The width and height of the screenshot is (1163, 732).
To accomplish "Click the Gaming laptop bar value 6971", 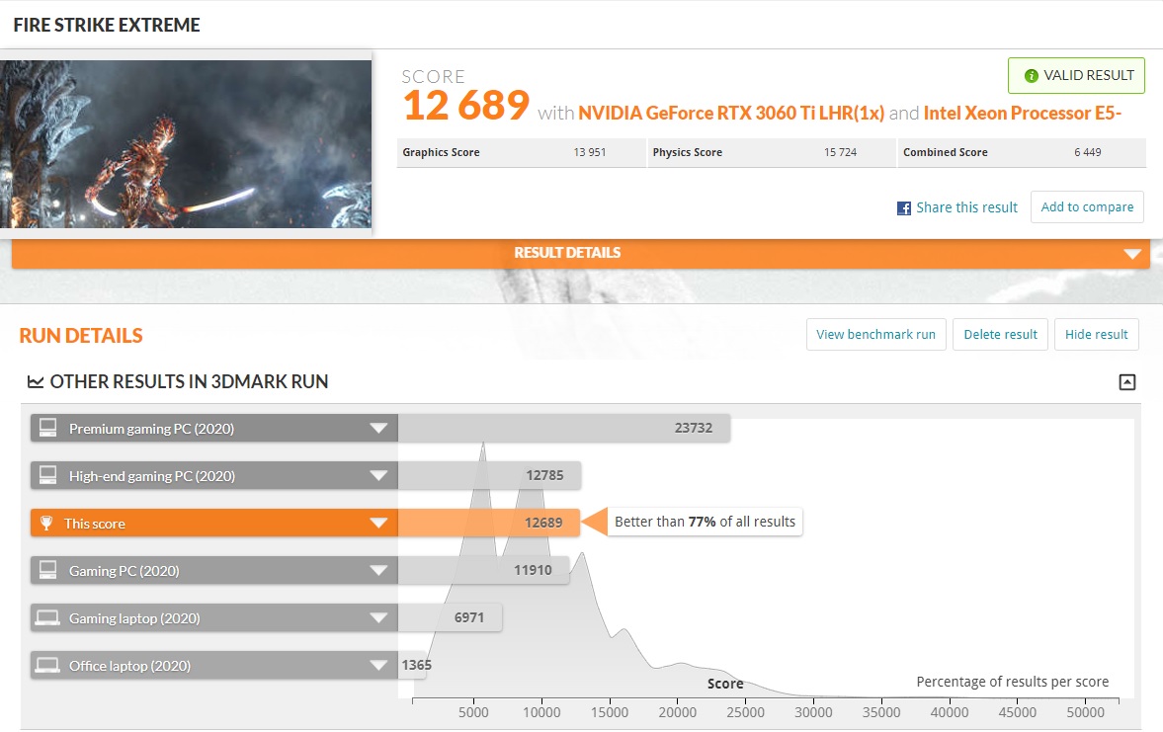I will click(468, 617).
